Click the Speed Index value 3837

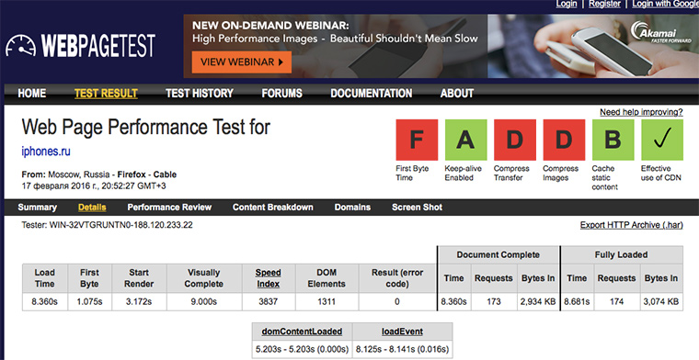point(268,302)
